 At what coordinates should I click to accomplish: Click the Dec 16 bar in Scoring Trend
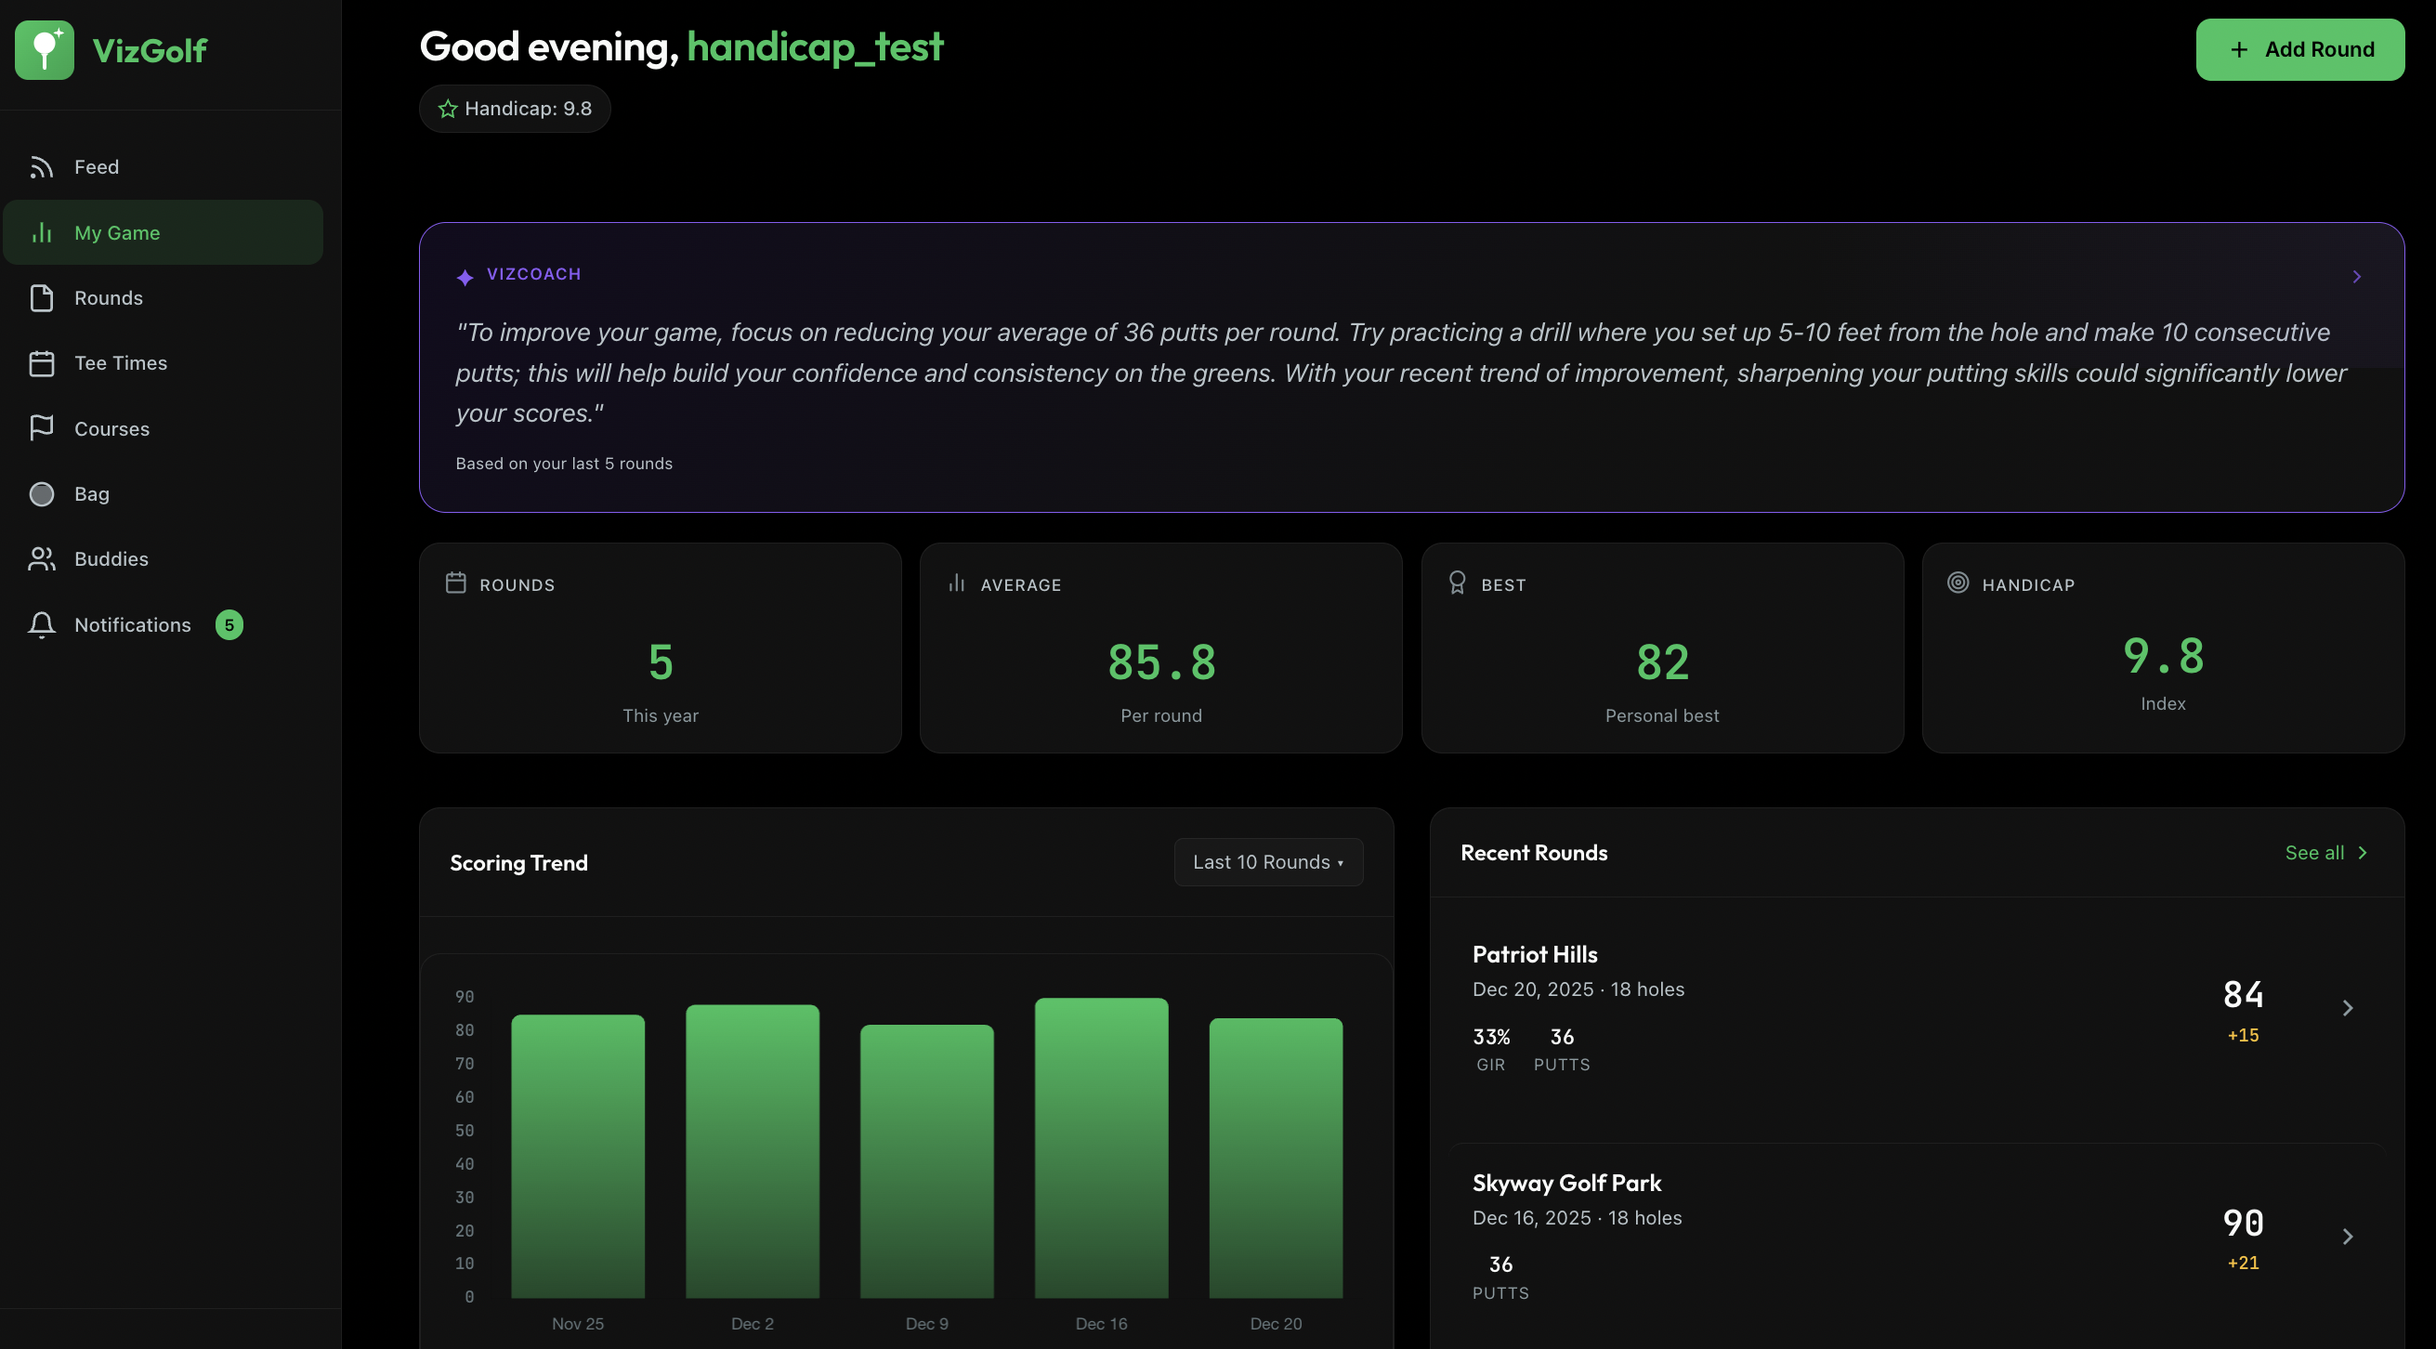click(x=1101, y=1153)
